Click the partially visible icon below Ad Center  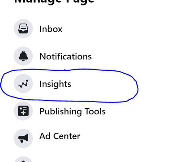[x=23, y=159]
